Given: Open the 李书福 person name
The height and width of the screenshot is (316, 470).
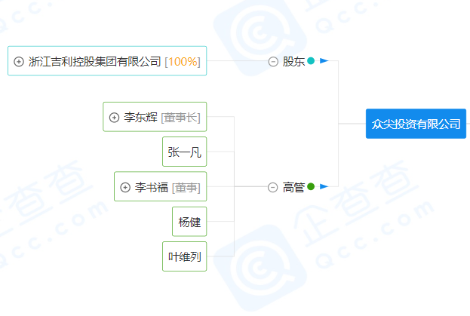Looking at the screenshot, I should click(x=152, y=187).
